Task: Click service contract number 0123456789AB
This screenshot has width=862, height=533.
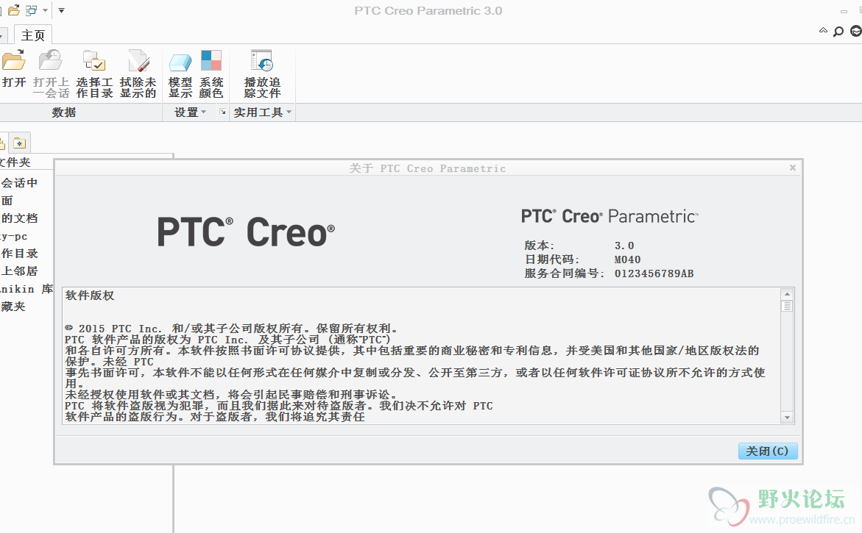Action: [654, 273]
